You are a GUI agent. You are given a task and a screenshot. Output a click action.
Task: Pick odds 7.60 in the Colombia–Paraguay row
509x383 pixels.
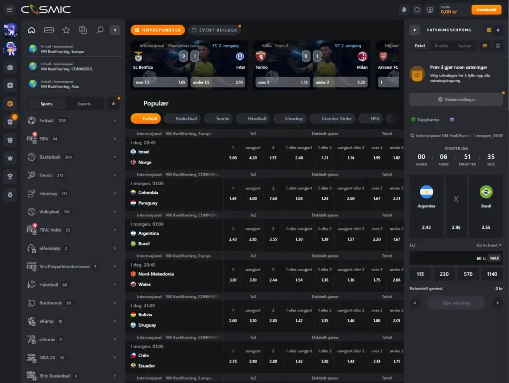[x=273, y=193]
